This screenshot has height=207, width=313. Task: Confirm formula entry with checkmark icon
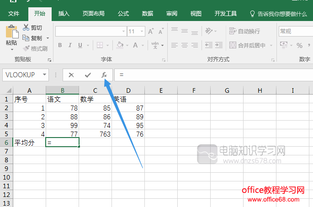pos(88,75)
